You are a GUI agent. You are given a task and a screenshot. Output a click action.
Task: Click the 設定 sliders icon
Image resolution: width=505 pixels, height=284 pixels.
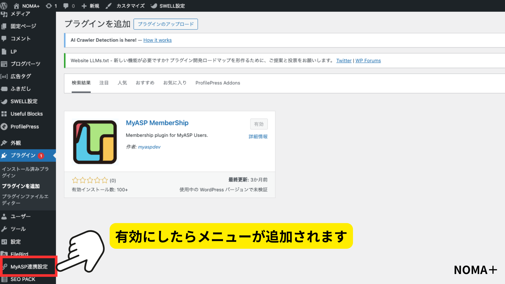coord(4,242)
